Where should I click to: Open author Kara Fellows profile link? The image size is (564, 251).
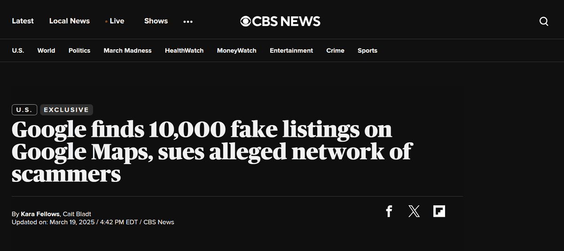pyautogui.click(x=40, y=214)
